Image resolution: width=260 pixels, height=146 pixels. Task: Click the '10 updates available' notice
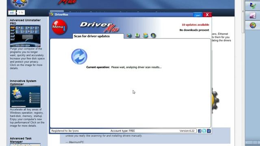[x=195, y=25]
